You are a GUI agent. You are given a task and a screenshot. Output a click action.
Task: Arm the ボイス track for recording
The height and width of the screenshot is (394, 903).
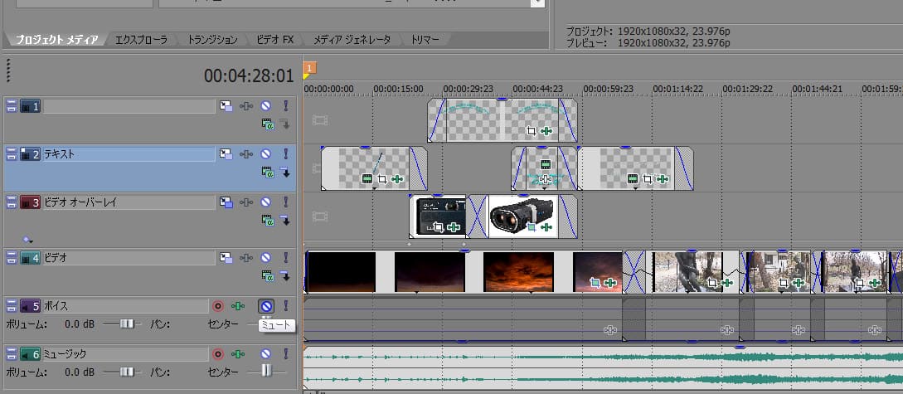click(218, 305)
